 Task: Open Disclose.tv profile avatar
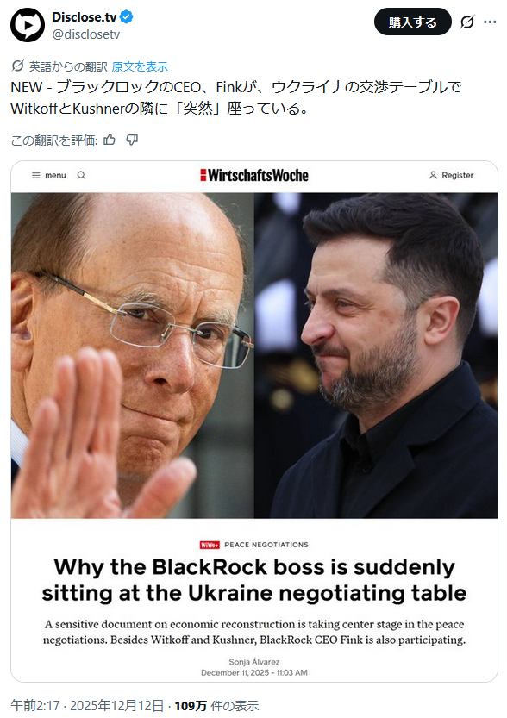[x=28, y=25]
